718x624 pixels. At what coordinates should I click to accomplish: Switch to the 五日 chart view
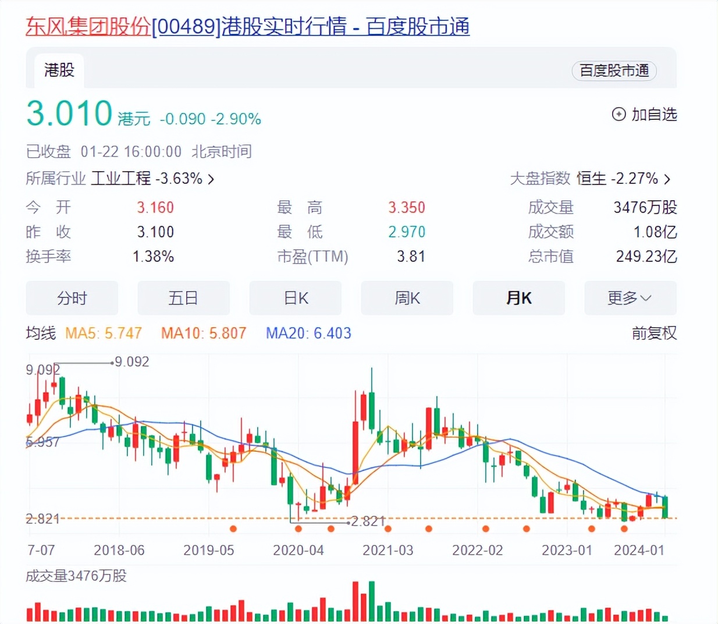coord(183,298)
